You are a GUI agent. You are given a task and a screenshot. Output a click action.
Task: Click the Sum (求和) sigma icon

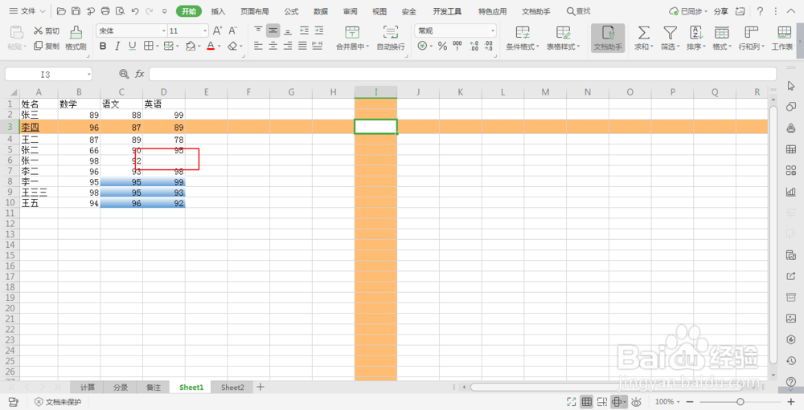[x=643, y=33]
